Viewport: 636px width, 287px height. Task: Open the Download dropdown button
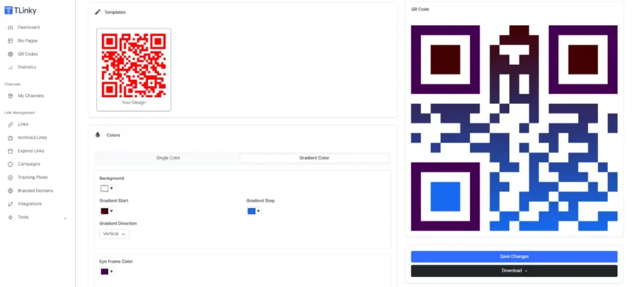(514, 271)
